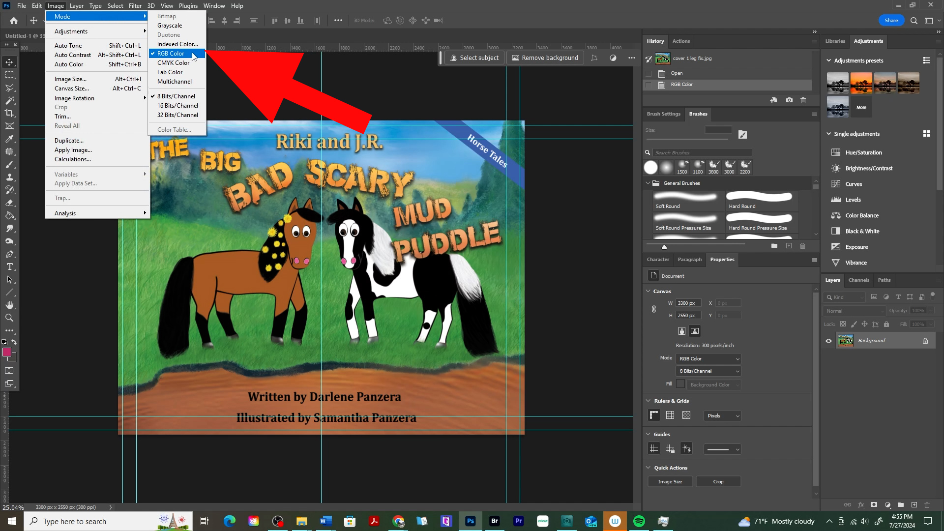Screen dimensions: 944x531
Task: Swap foreground and background colors
Action: 14,342
